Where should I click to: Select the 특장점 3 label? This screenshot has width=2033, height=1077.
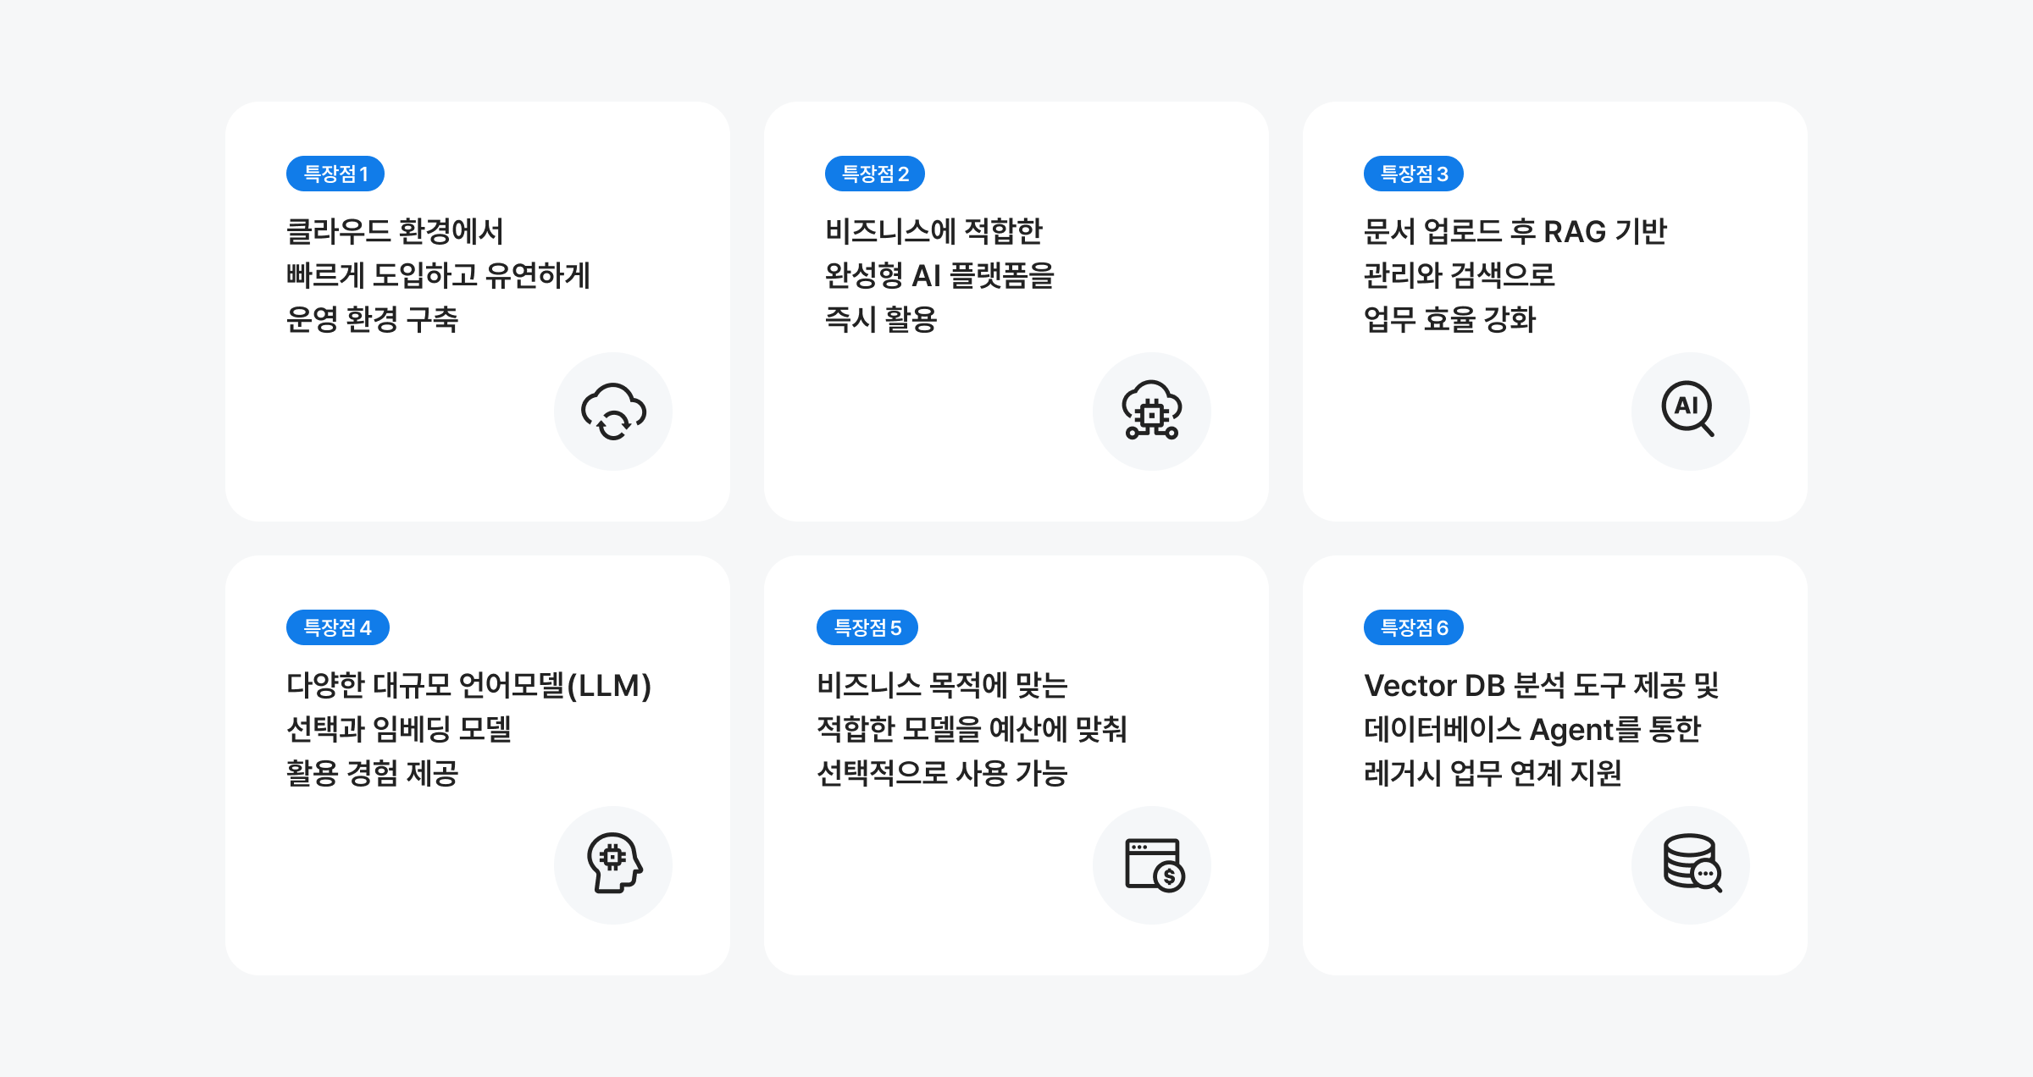click(1413, 174)
